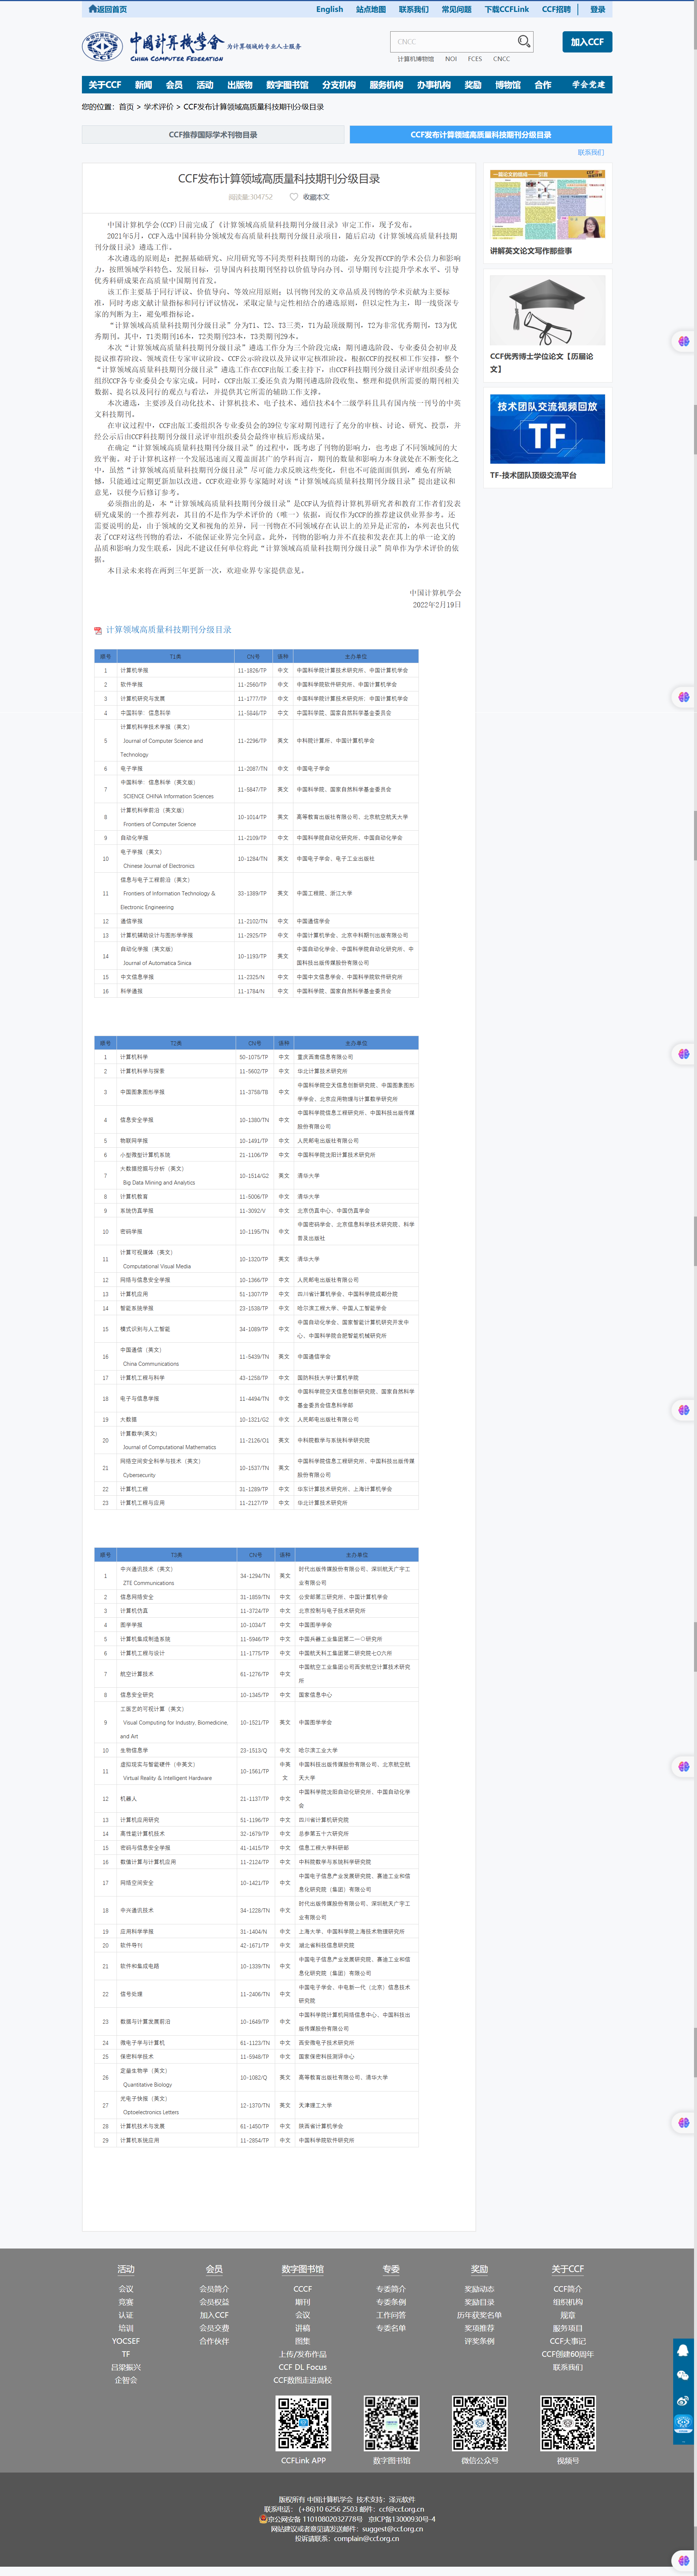Click the 下载CCFLink link

coord(507,9)
